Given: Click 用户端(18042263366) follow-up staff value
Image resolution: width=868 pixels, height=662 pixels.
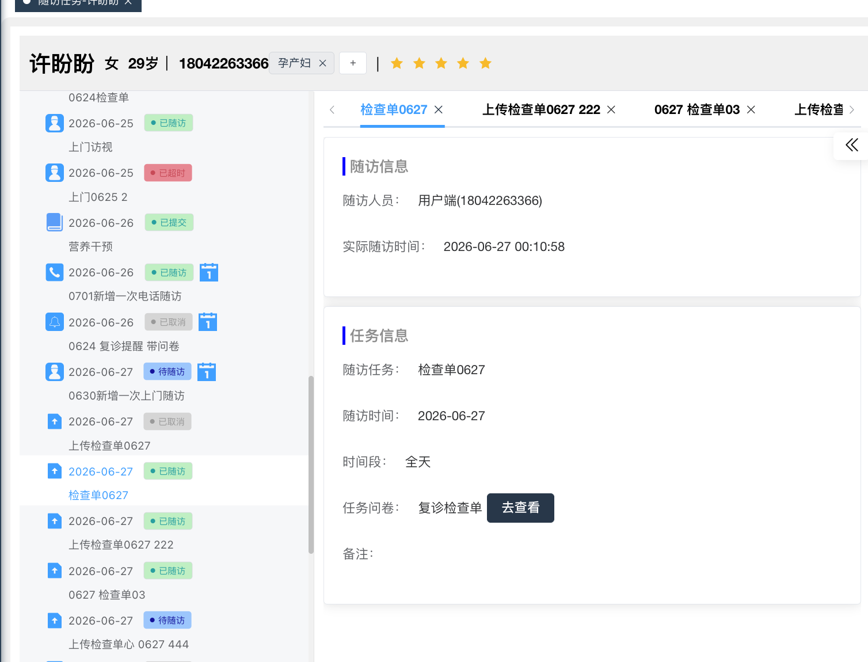Looking at the screenshot, I should coord(480,200).
